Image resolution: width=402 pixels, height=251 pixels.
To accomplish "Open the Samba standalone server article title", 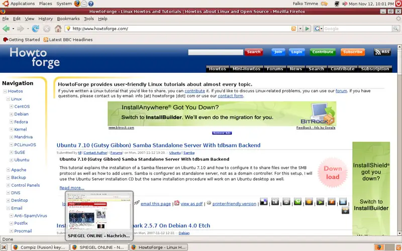I will click(x=158, y=145).
